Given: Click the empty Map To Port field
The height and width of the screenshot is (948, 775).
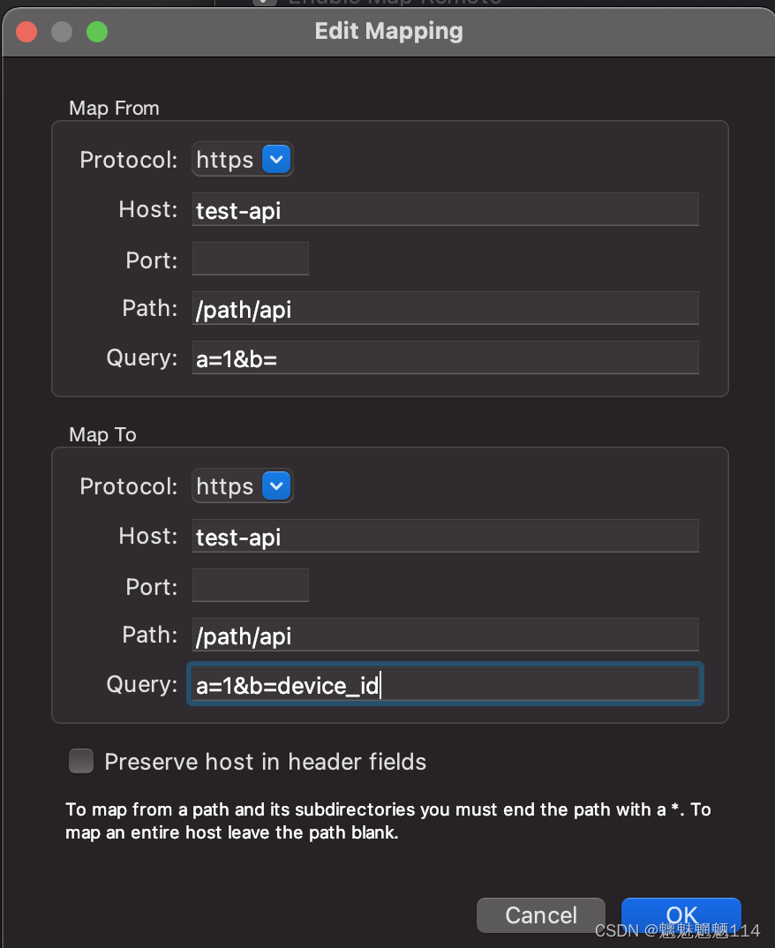Looking at the screenshot, I should [x=250, y=585].
